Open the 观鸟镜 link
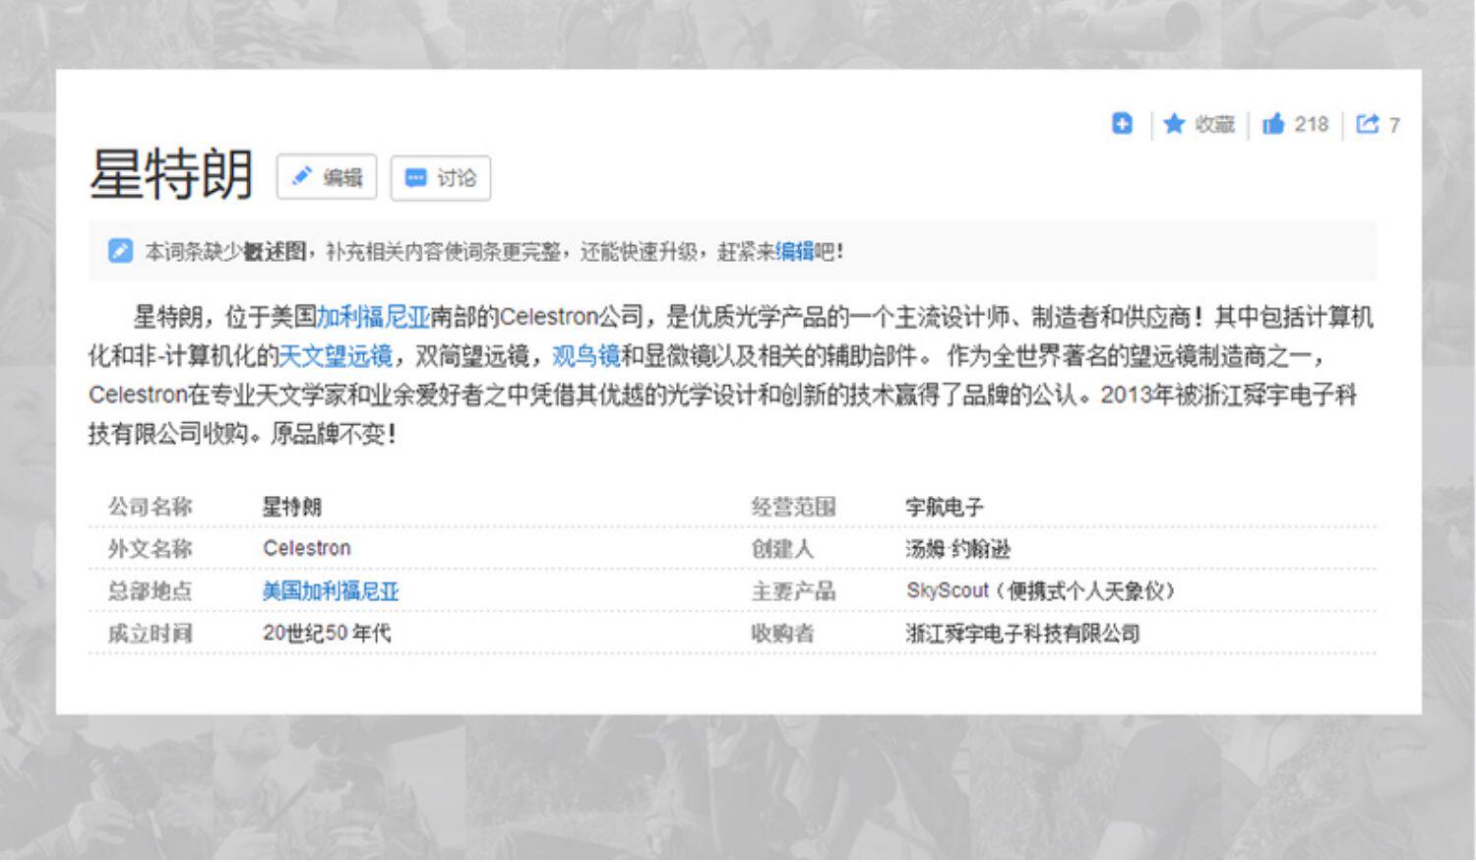Viewport: 1476px width, 862px height. [586, 355]
